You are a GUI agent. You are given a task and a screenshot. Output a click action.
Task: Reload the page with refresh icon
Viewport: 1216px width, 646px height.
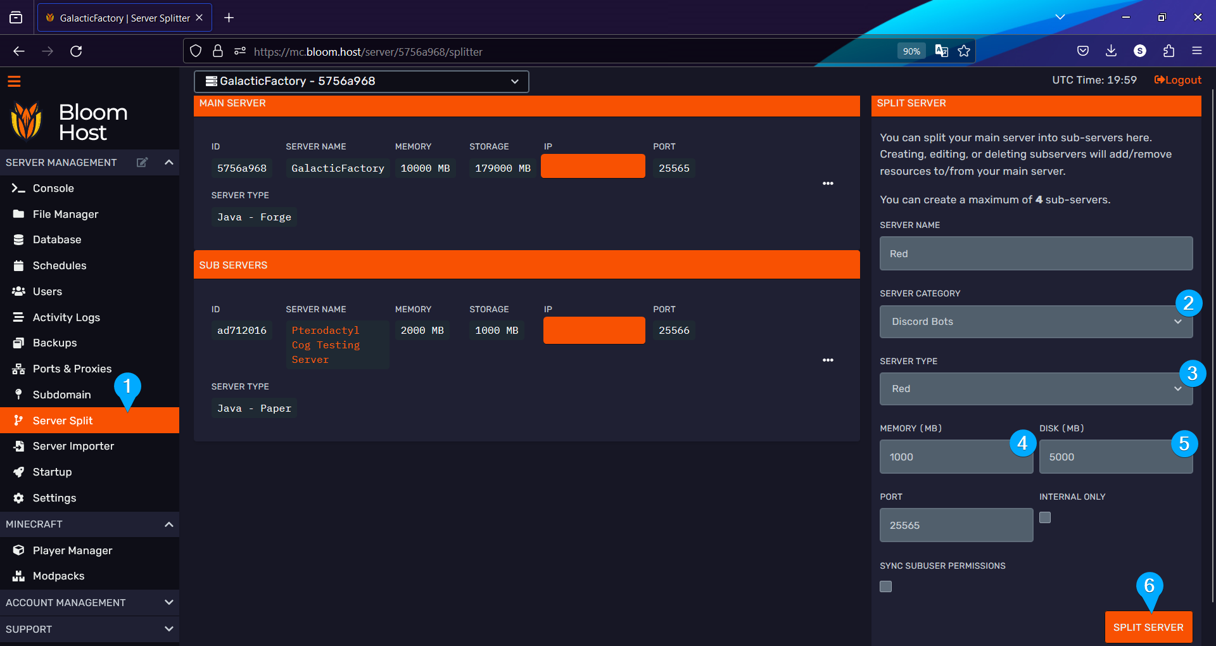coord(76,51)
